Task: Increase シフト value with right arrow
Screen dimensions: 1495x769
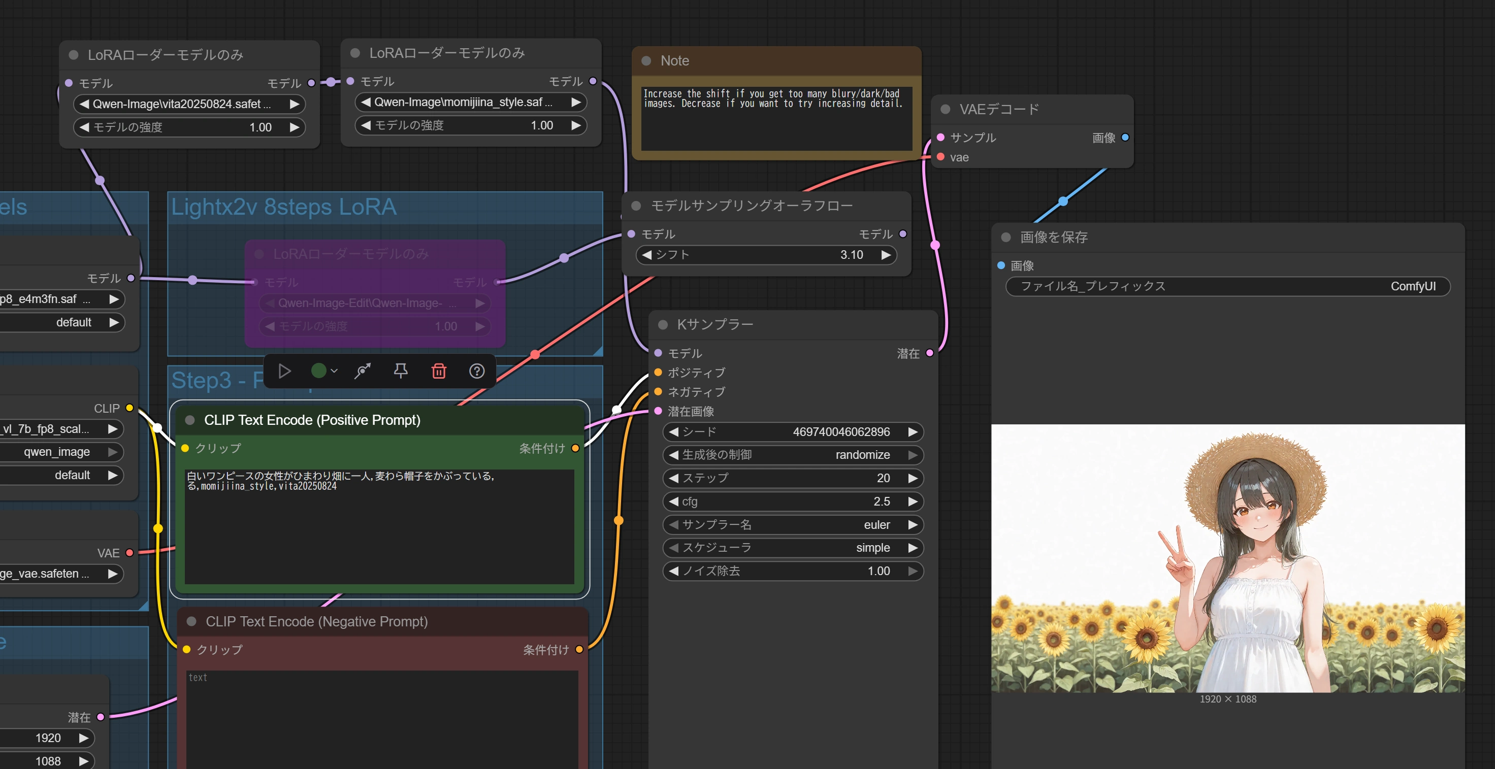Action: tap(886, 255)
